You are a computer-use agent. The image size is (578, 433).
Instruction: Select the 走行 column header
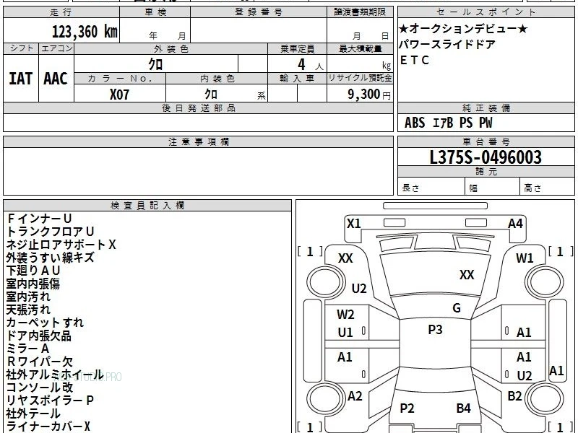(x=61, y=12)
